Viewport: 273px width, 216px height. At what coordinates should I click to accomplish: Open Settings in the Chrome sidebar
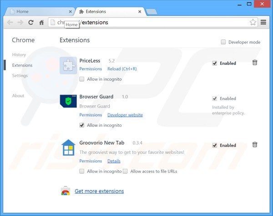20,75
